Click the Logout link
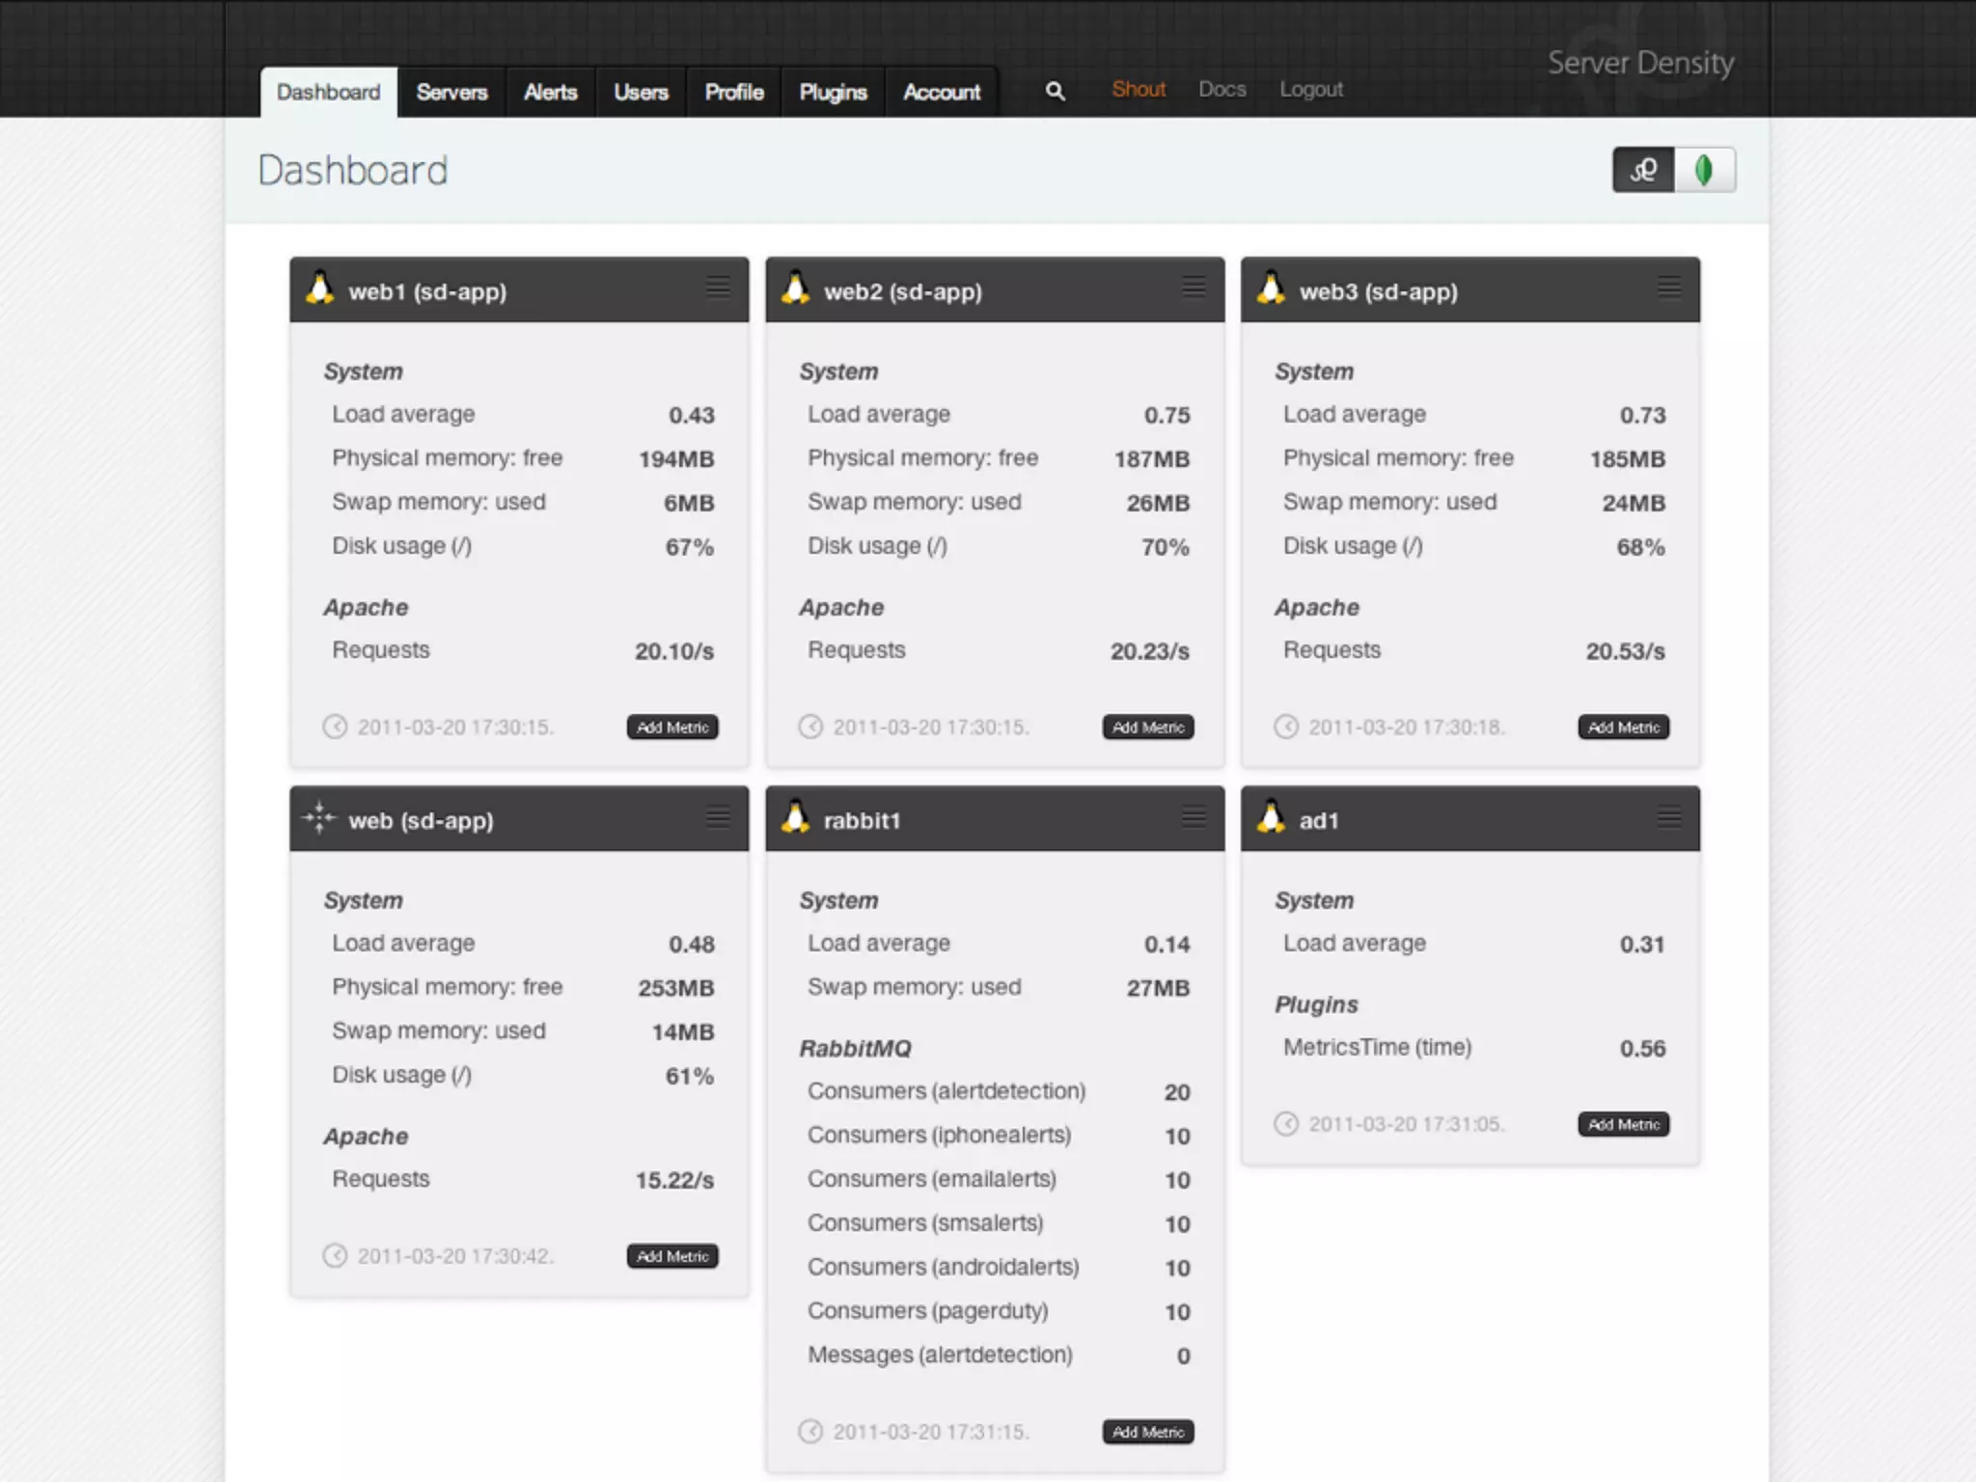1976x1482 pixels. [1310, 90]
